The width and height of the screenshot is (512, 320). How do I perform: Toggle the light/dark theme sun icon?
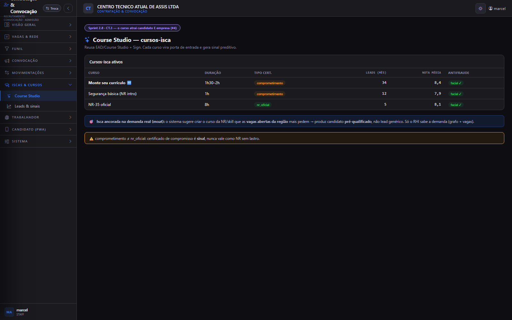tap(480, 9)
